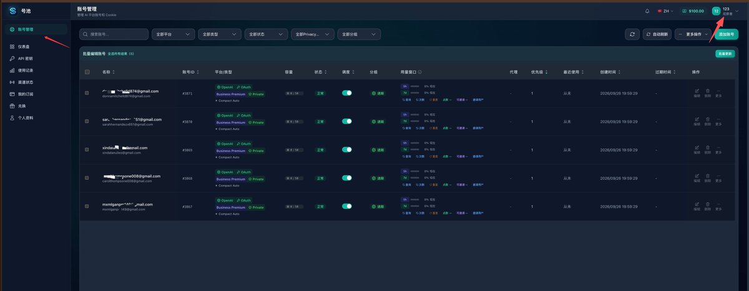
Task: Click the 批量更新 button
Action: point(725,54)
